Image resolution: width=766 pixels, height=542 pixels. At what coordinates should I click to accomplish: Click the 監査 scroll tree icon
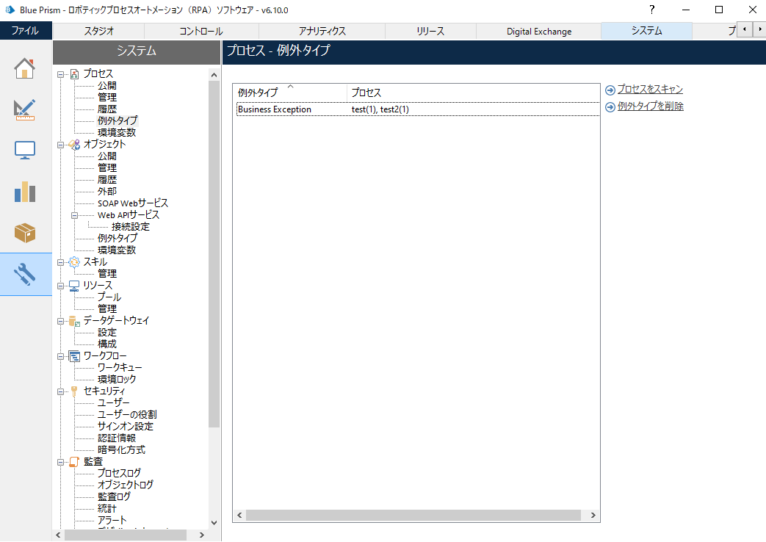tap(74, 462)
